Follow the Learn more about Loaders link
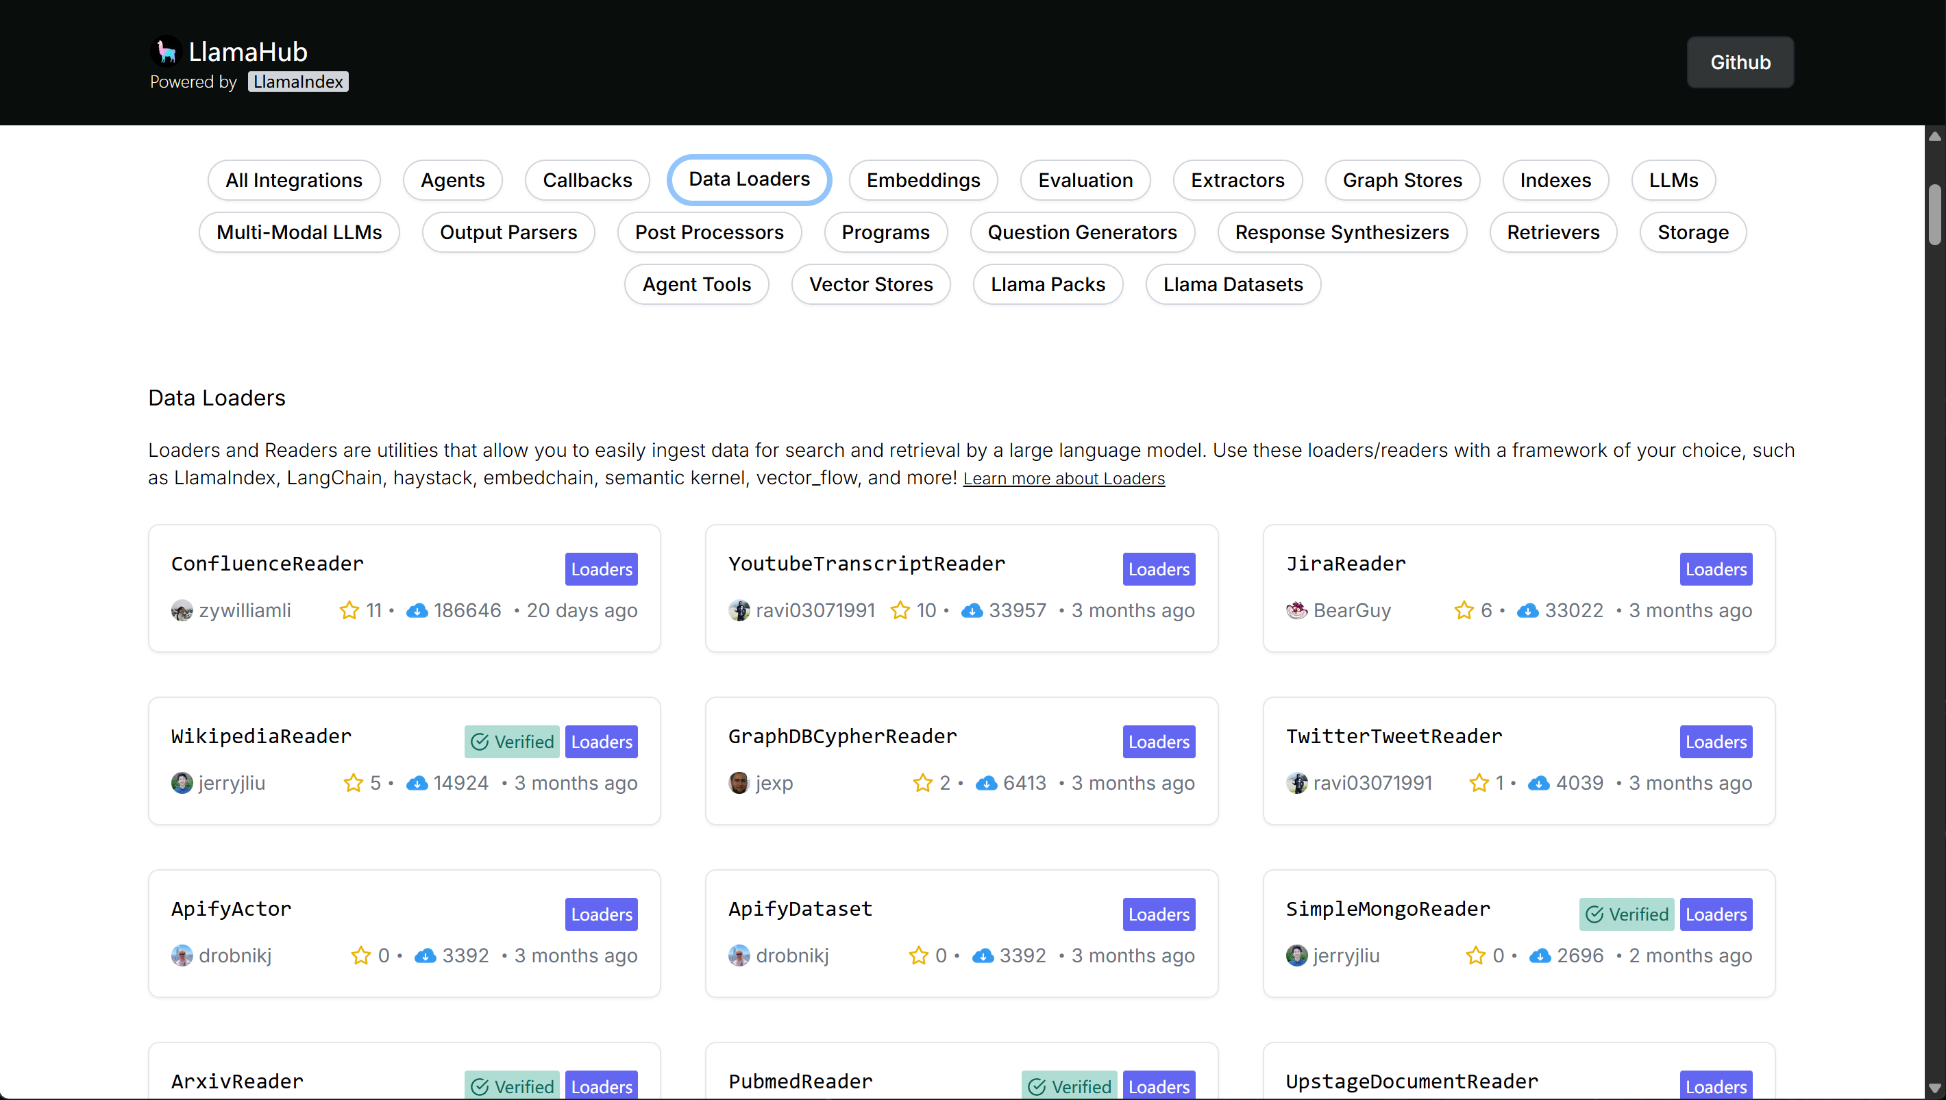The height and width of the screenshot is (1100, 1946). [1064, 479]
